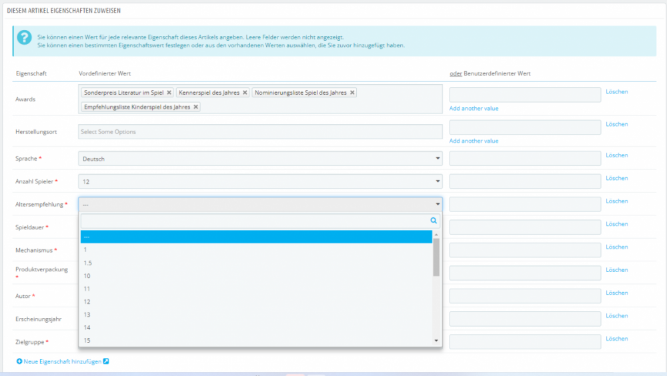Click Löschen link in the Sprache row
Image resolution: width=667 pixels, height=376 pixels.
(x=616, y=155)
